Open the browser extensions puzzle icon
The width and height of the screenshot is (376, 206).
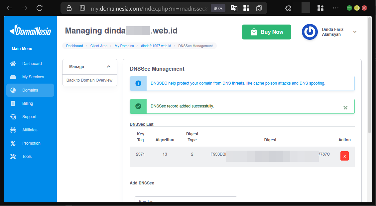click(288, 8)
